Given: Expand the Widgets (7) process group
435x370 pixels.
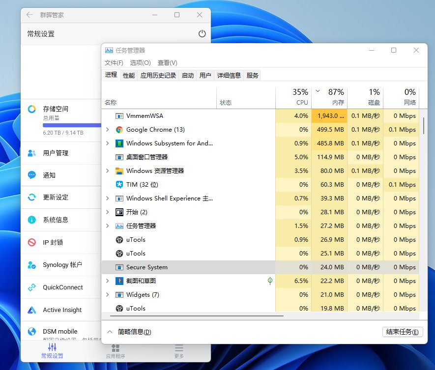Looking at the screenshot, I should [108, 295].
